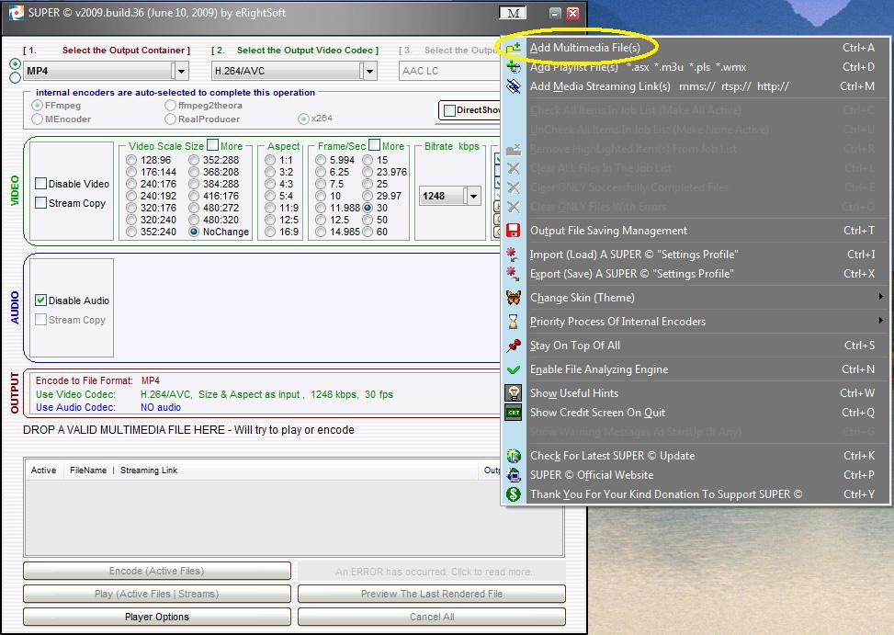Click Play (Active Files | Streams) button
The width and height of the screenshot is (894, 635).
(157, 594)
